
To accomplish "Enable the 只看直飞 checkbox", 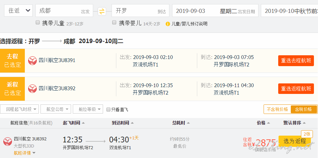I will (108, 110).
